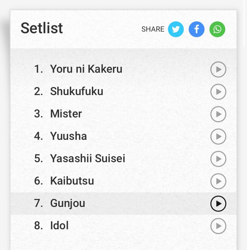The height and width of the screenshot is (250, 247).
Task: Play the song Shukufuku
Action: (x=218, y=92)
